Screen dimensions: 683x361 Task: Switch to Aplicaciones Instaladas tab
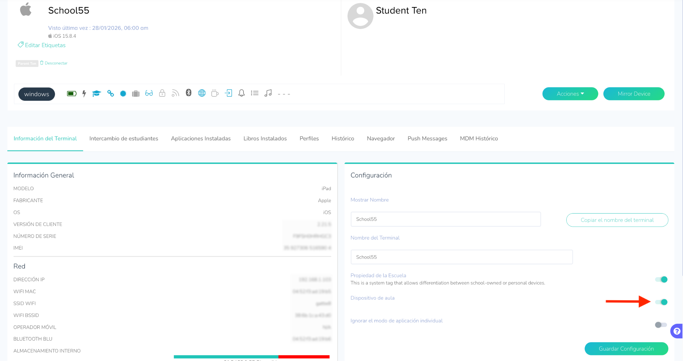point(201,138)
